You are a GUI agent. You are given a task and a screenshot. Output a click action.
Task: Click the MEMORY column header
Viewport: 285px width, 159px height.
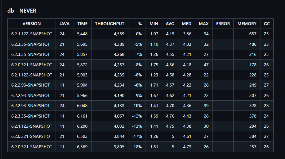point(247,24)
